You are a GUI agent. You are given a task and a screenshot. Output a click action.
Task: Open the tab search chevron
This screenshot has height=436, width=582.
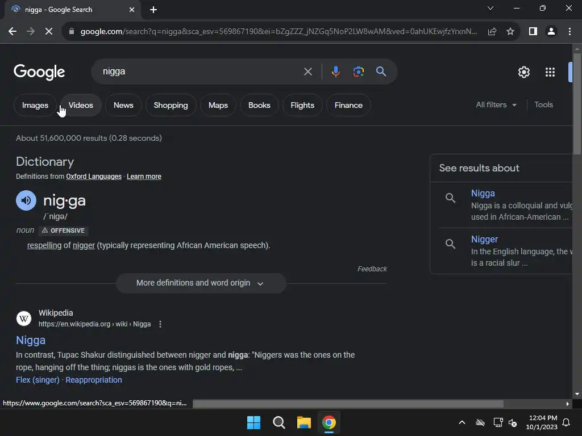tap(490, 8)
